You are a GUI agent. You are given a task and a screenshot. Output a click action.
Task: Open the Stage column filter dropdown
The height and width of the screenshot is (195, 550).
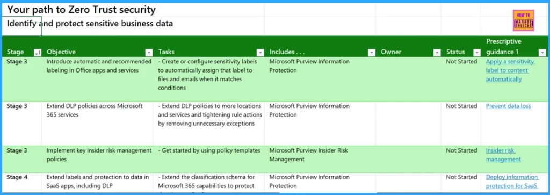(37, 53)
